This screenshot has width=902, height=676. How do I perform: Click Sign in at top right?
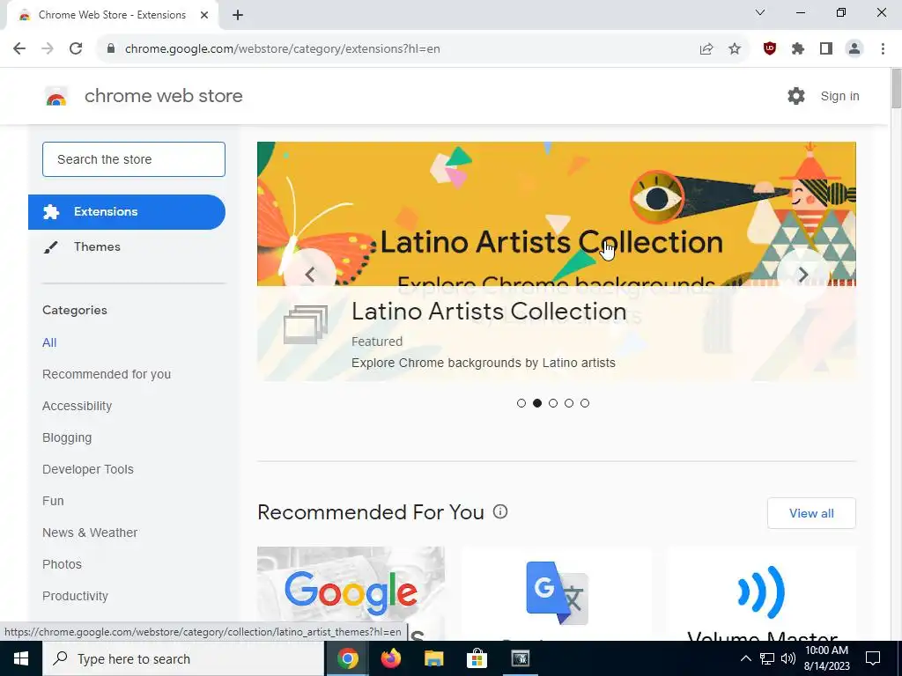[x=839, y=96]
